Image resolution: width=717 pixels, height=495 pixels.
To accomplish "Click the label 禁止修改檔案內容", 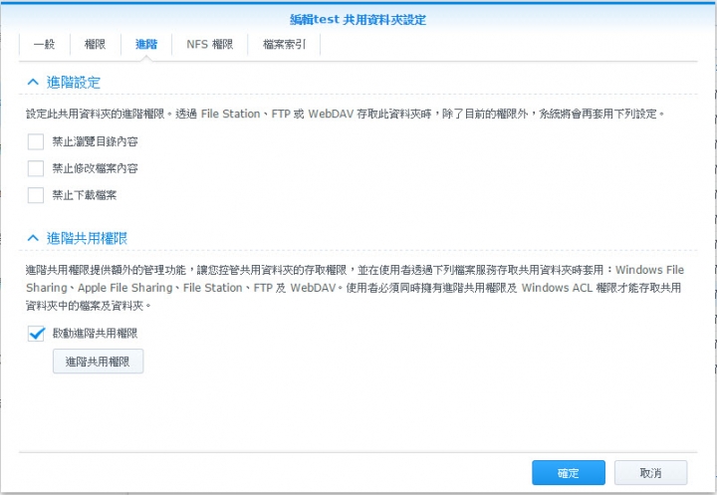I will 95,168.
